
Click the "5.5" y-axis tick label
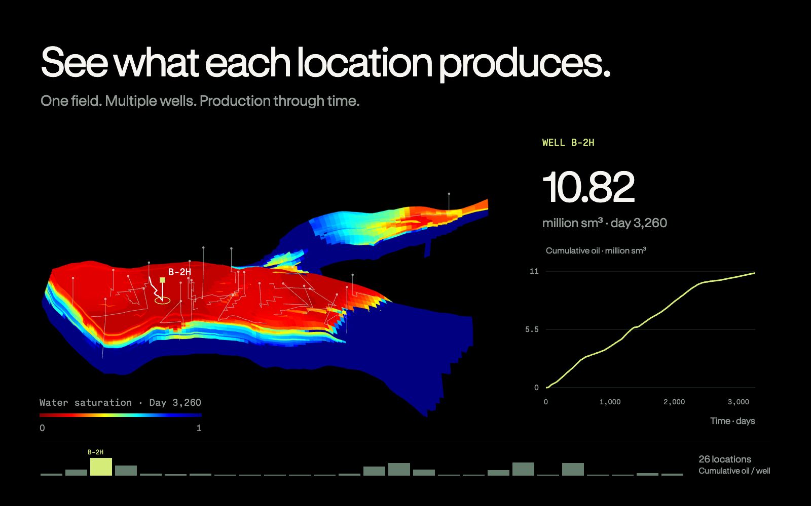point(532,329)
